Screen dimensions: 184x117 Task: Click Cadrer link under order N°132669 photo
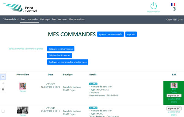coord(23,91)
